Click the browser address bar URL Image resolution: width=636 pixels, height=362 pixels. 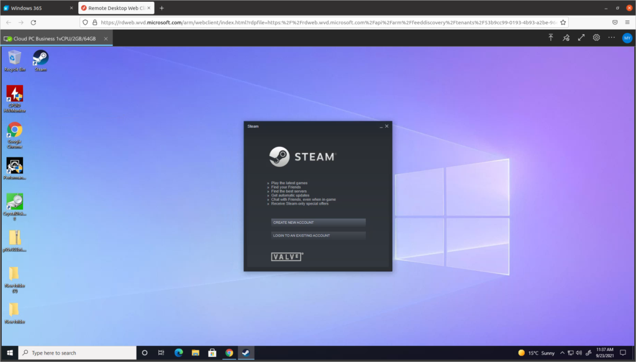click(x=329, y=23)
